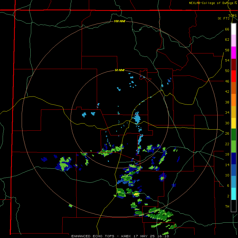Click the legend value '38'
238x238 pixels.
(x=227, y=102)
